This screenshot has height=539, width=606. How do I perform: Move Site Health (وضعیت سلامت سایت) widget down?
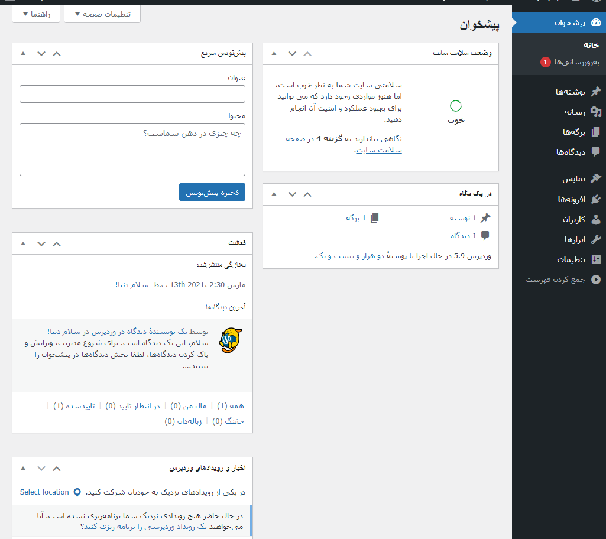[x=292, y=54]
